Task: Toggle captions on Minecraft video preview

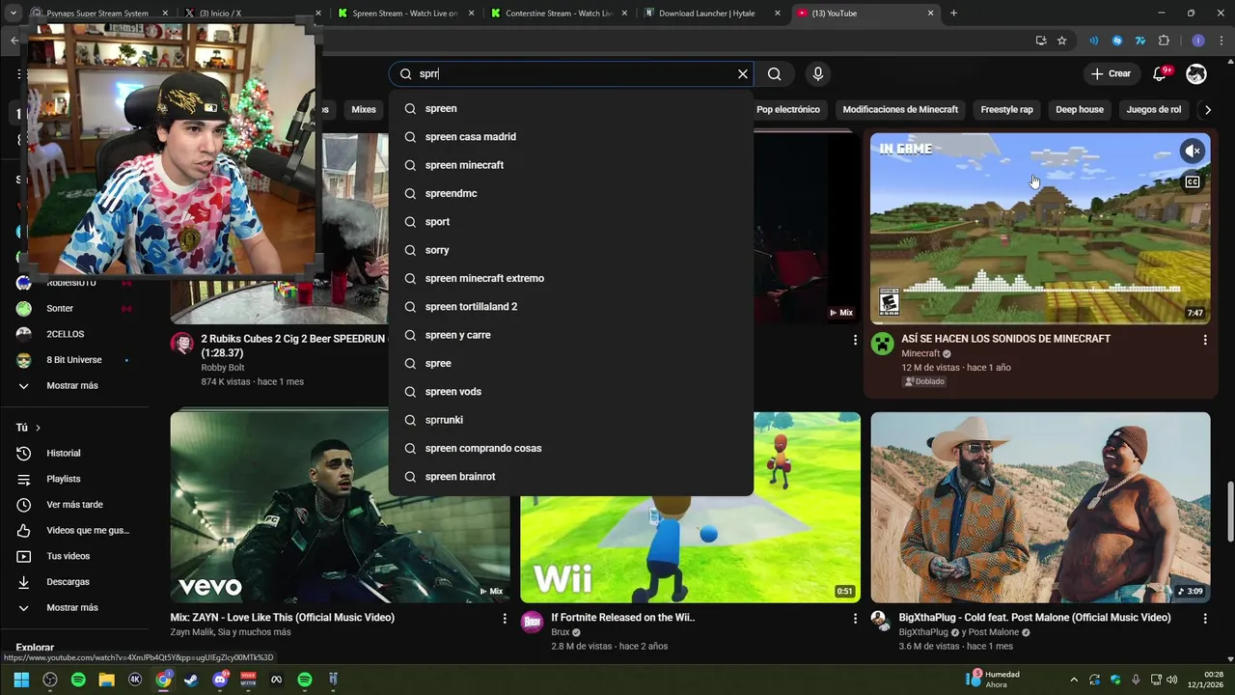Action: coord(1193,181)
